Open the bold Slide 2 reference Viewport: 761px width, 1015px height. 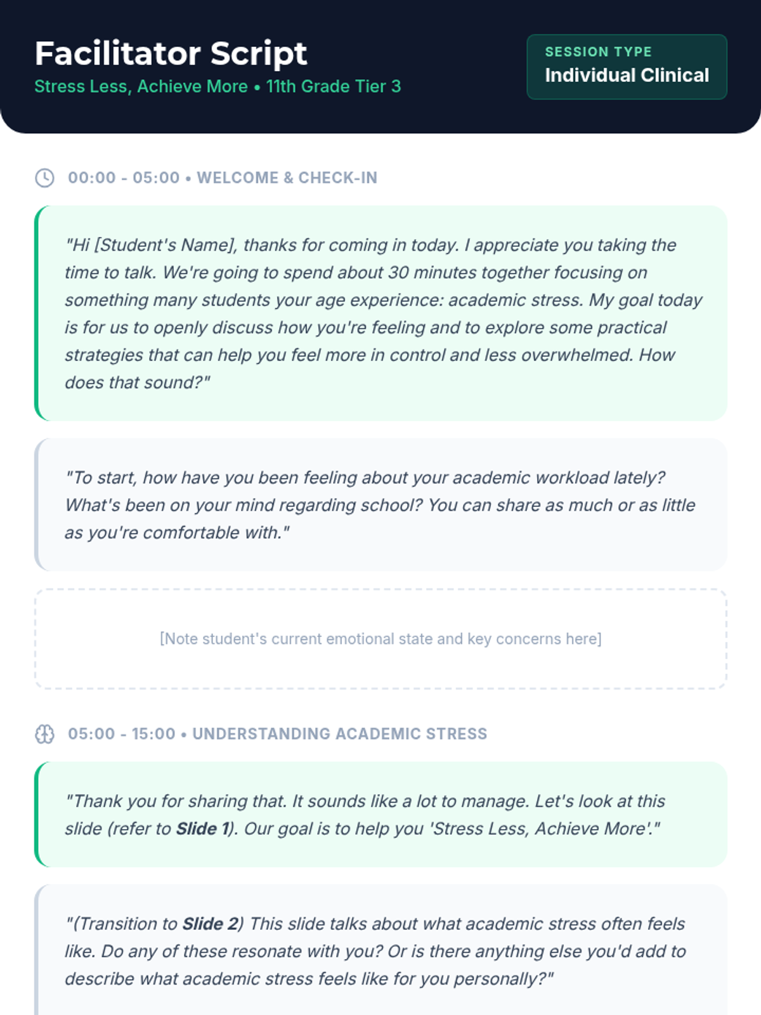pos(209,924)
